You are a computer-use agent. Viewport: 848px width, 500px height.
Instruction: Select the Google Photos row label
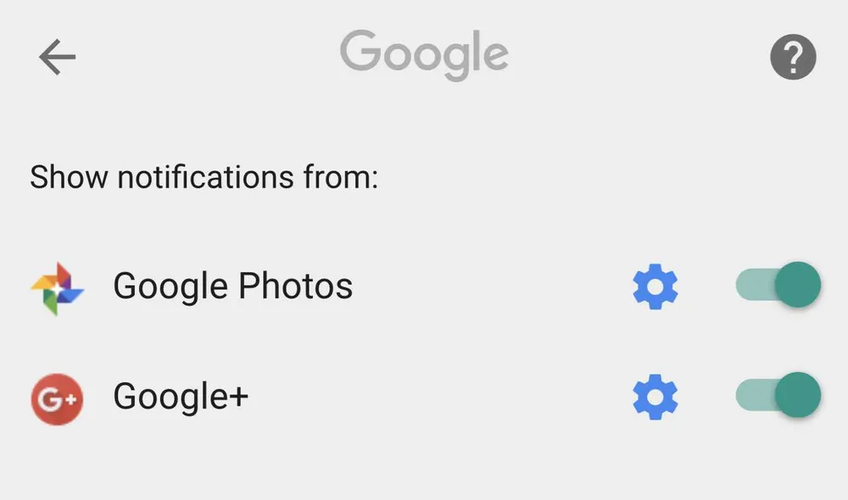232,286
